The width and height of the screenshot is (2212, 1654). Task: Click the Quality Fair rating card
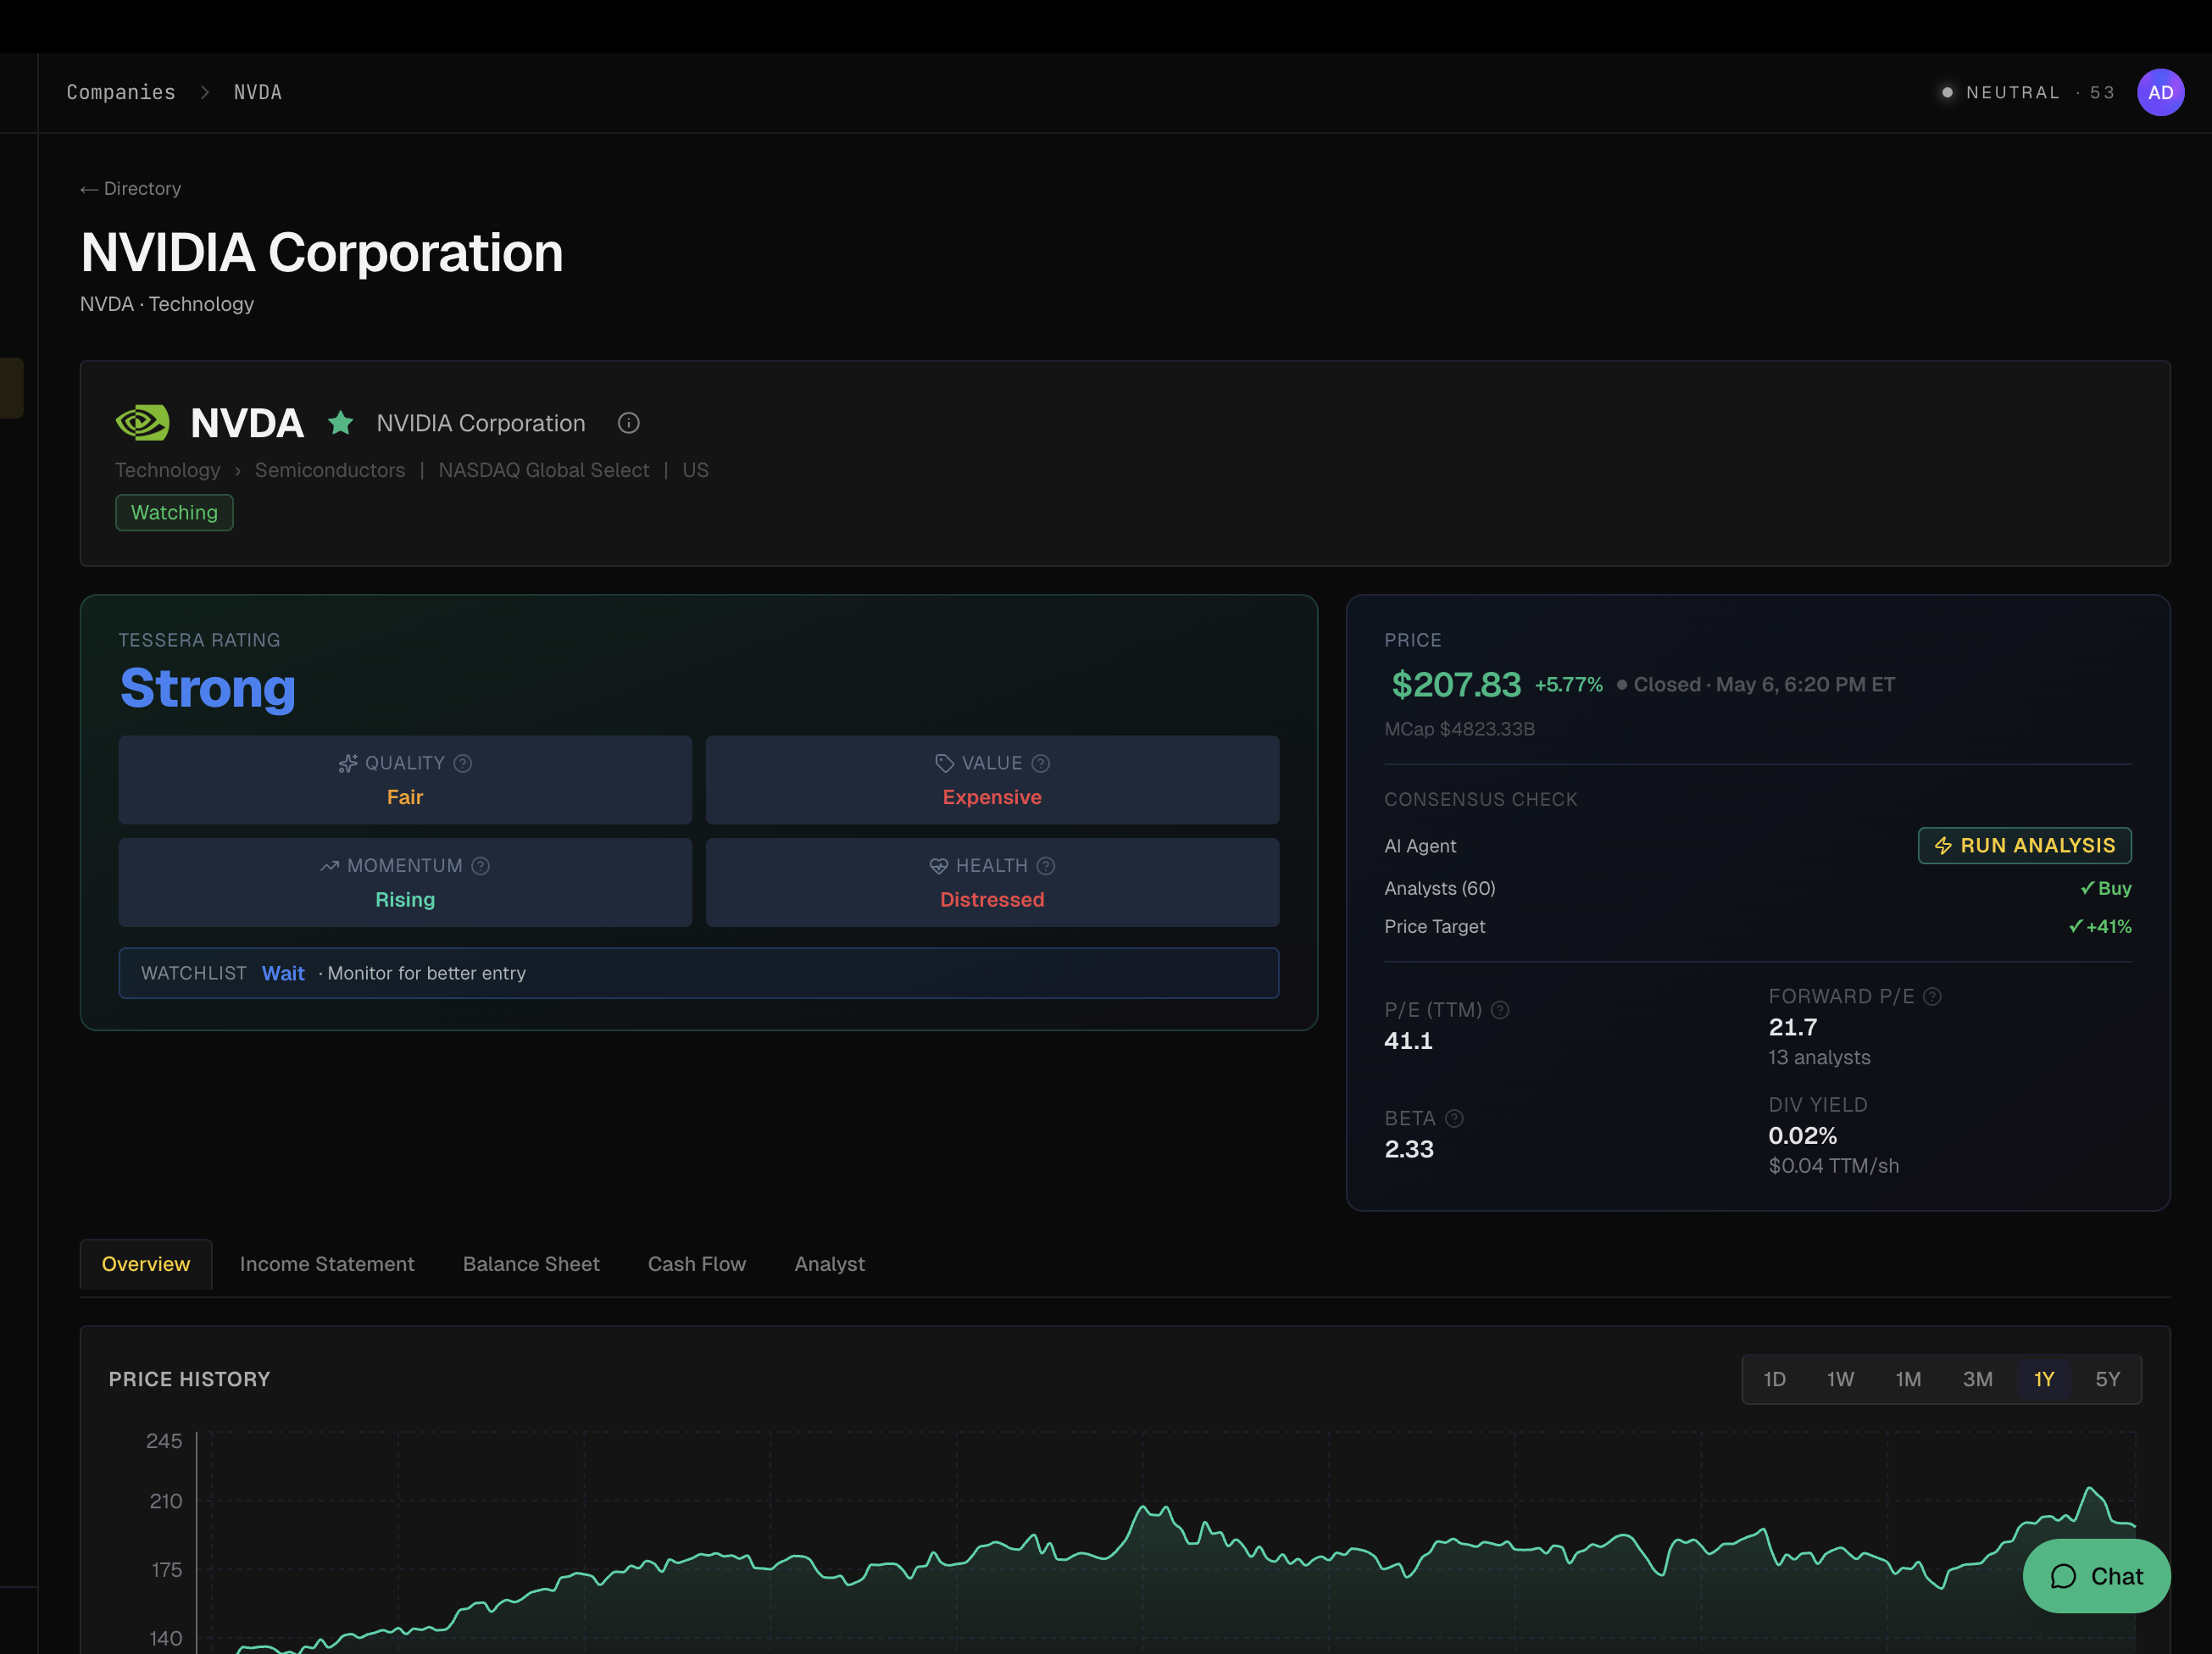click(x=405, y=780)
